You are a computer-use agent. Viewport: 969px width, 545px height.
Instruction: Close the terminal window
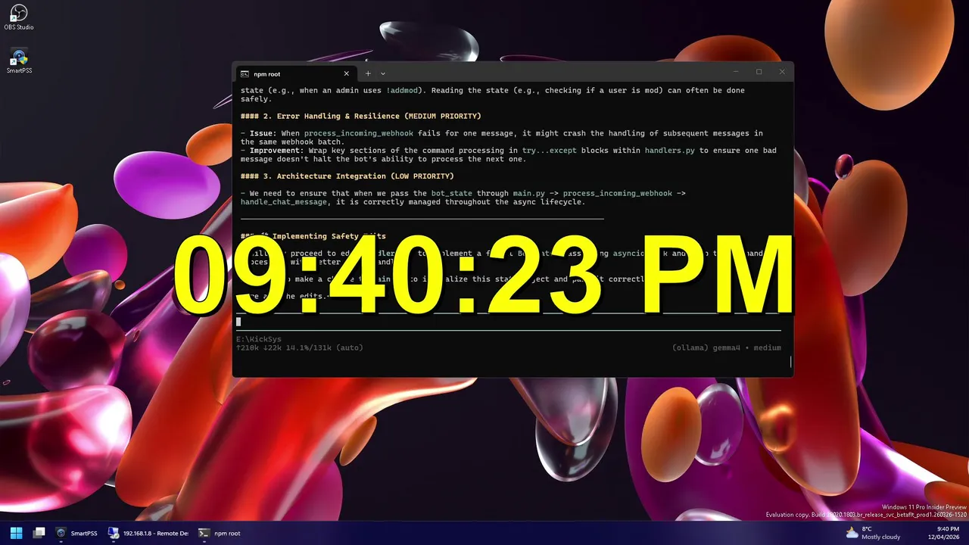pos(782,72)
